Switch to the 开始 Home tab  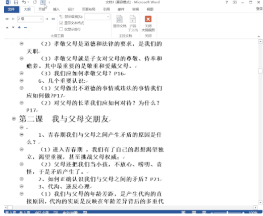pos(42,9)
